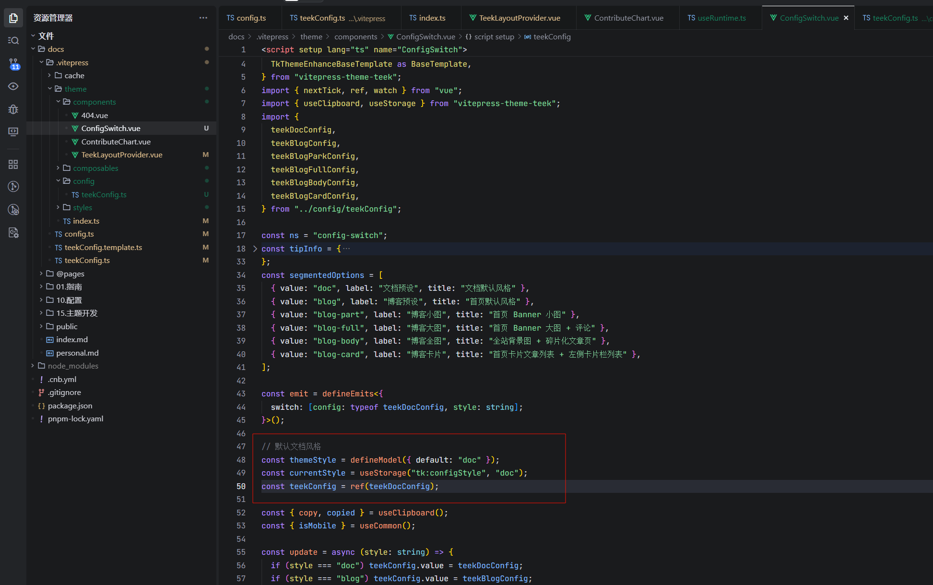Open teekConfig.template.ts in file tree

click(103, 247)
